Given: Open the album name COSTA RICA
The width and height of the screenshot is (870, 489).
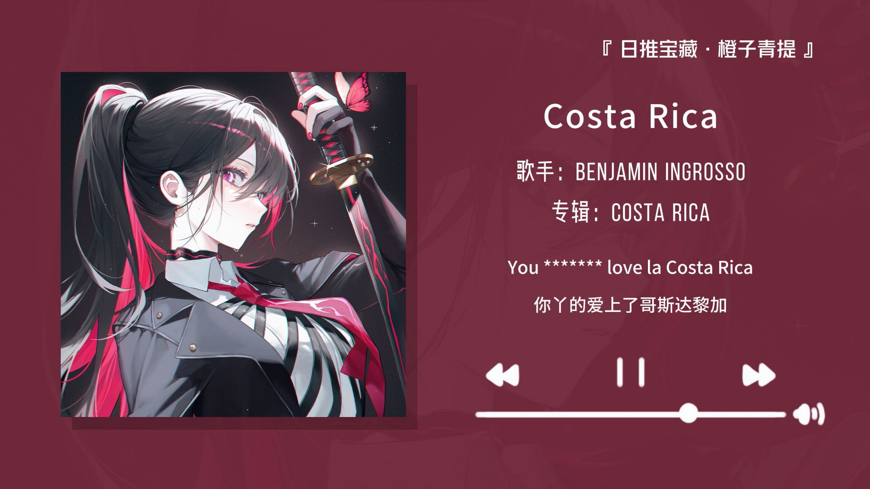Looking at the screenshot, I should (660, 212).
